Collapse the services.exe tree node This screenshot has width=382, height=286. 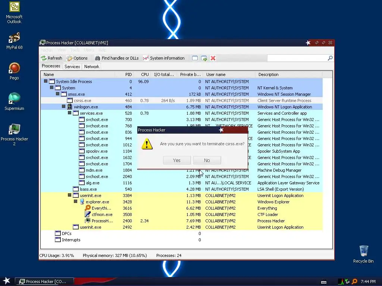[69, 113]
